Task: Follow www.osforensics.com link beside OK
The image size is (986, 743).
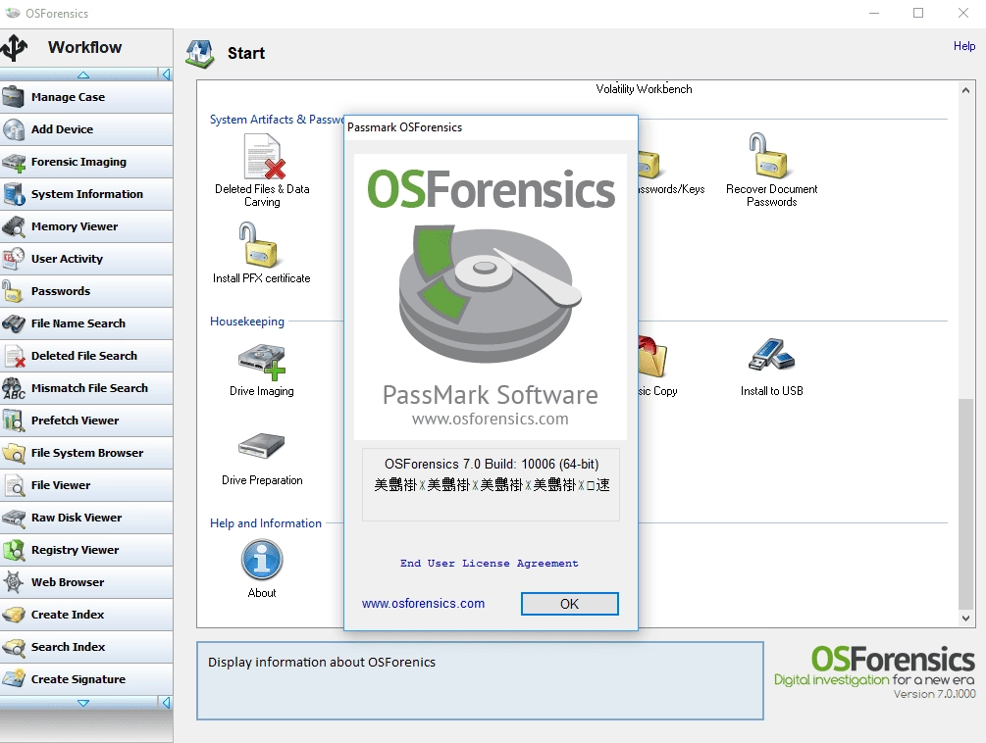Action: (x=423, y=604)
